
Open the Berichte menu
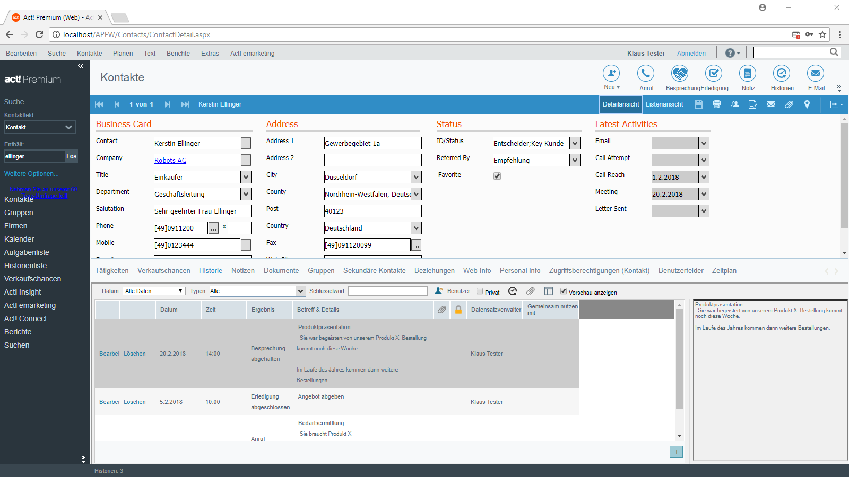178,54
